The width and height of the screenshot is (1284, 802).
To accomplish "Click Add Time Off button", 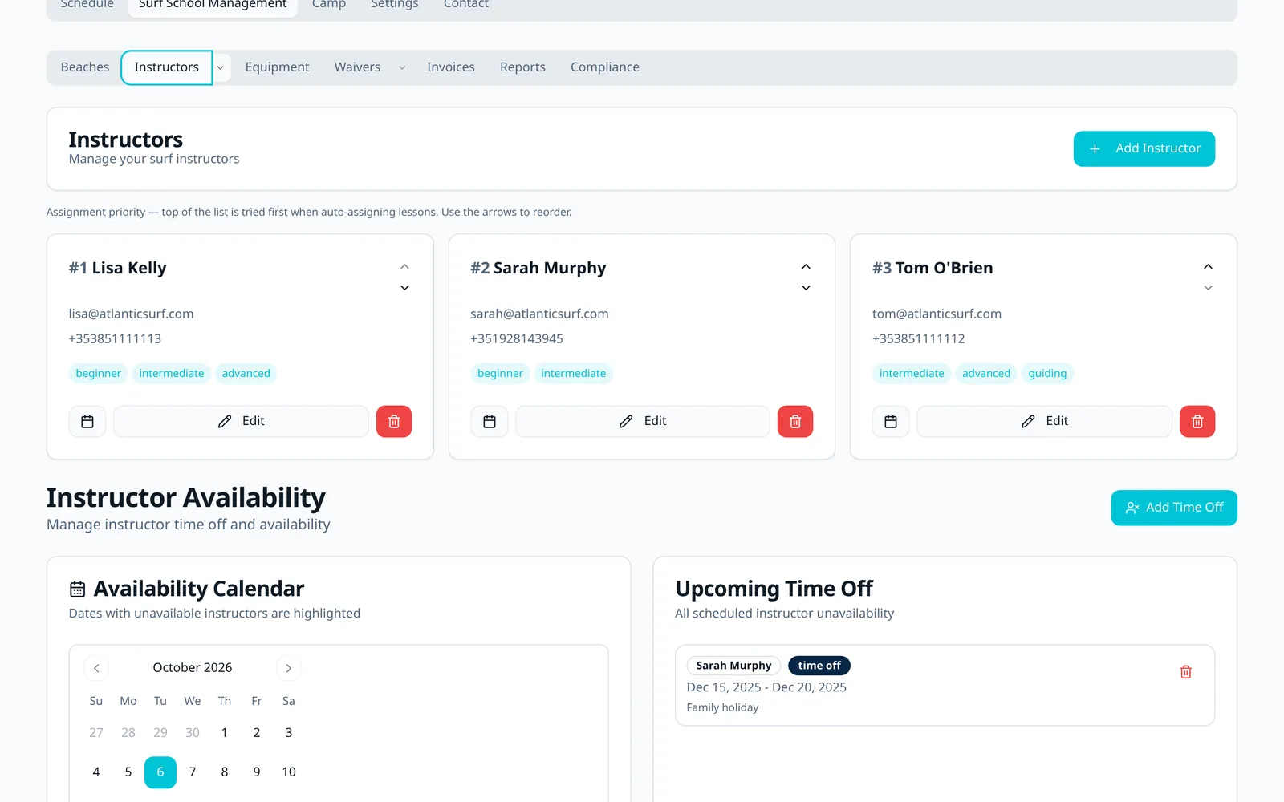I will [1174, 508].
